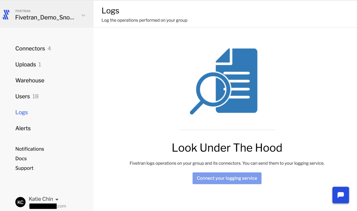Screen dimensions: 357x211
Task: Open the Alerts page
Action: [x=23, y=128]
